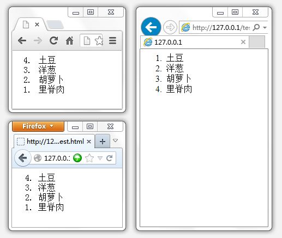Open the orange Firefox menu button
282x238 pixels.
(x=38, y=126)
